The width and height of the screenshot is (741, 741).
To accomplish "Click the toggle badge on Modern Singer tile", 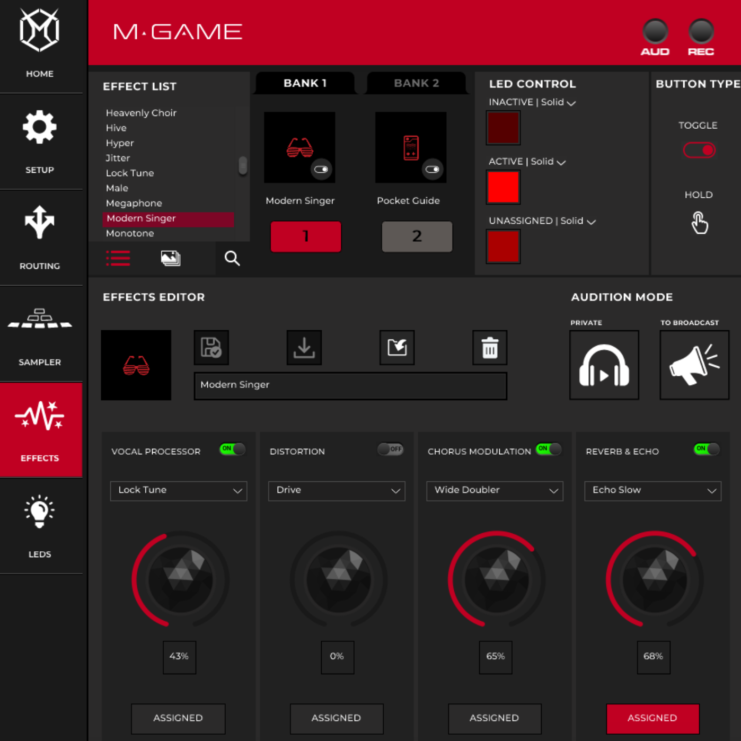I will [x=321, y=170].
